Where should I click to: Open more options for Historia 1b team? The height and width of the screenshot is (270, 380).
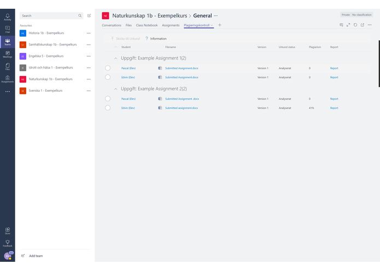point(89,33)
